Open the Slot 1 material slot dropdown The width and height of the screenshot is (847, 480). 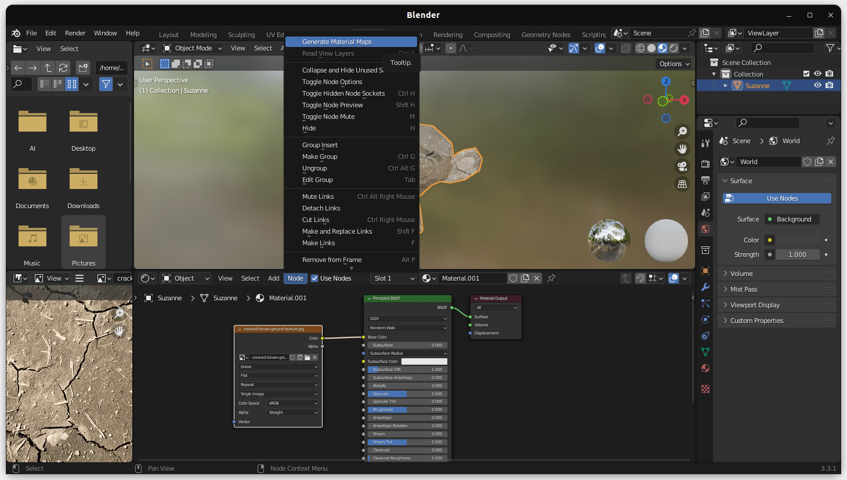coord(394,278)
